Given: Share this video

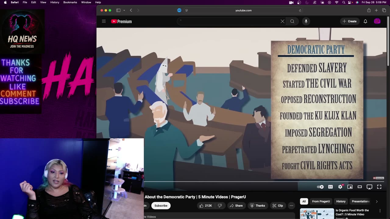Looking at the screenshot, I should coord(236,206).
